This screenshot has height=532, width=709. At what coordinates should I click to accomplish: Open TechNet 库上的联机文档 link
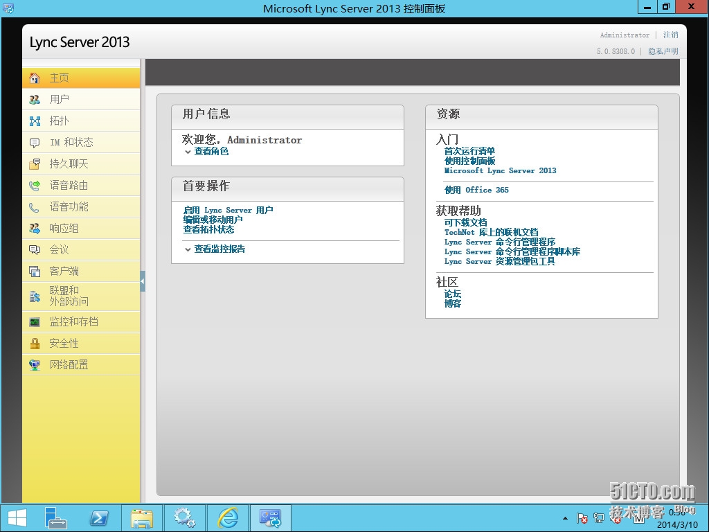coord(491,233)
